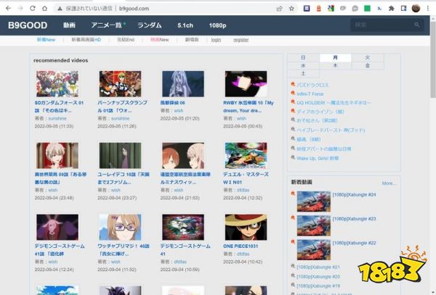Click the ユーレイデコ 10話 title link
This screenshot has height=295, width=436.
click(124, 178)
